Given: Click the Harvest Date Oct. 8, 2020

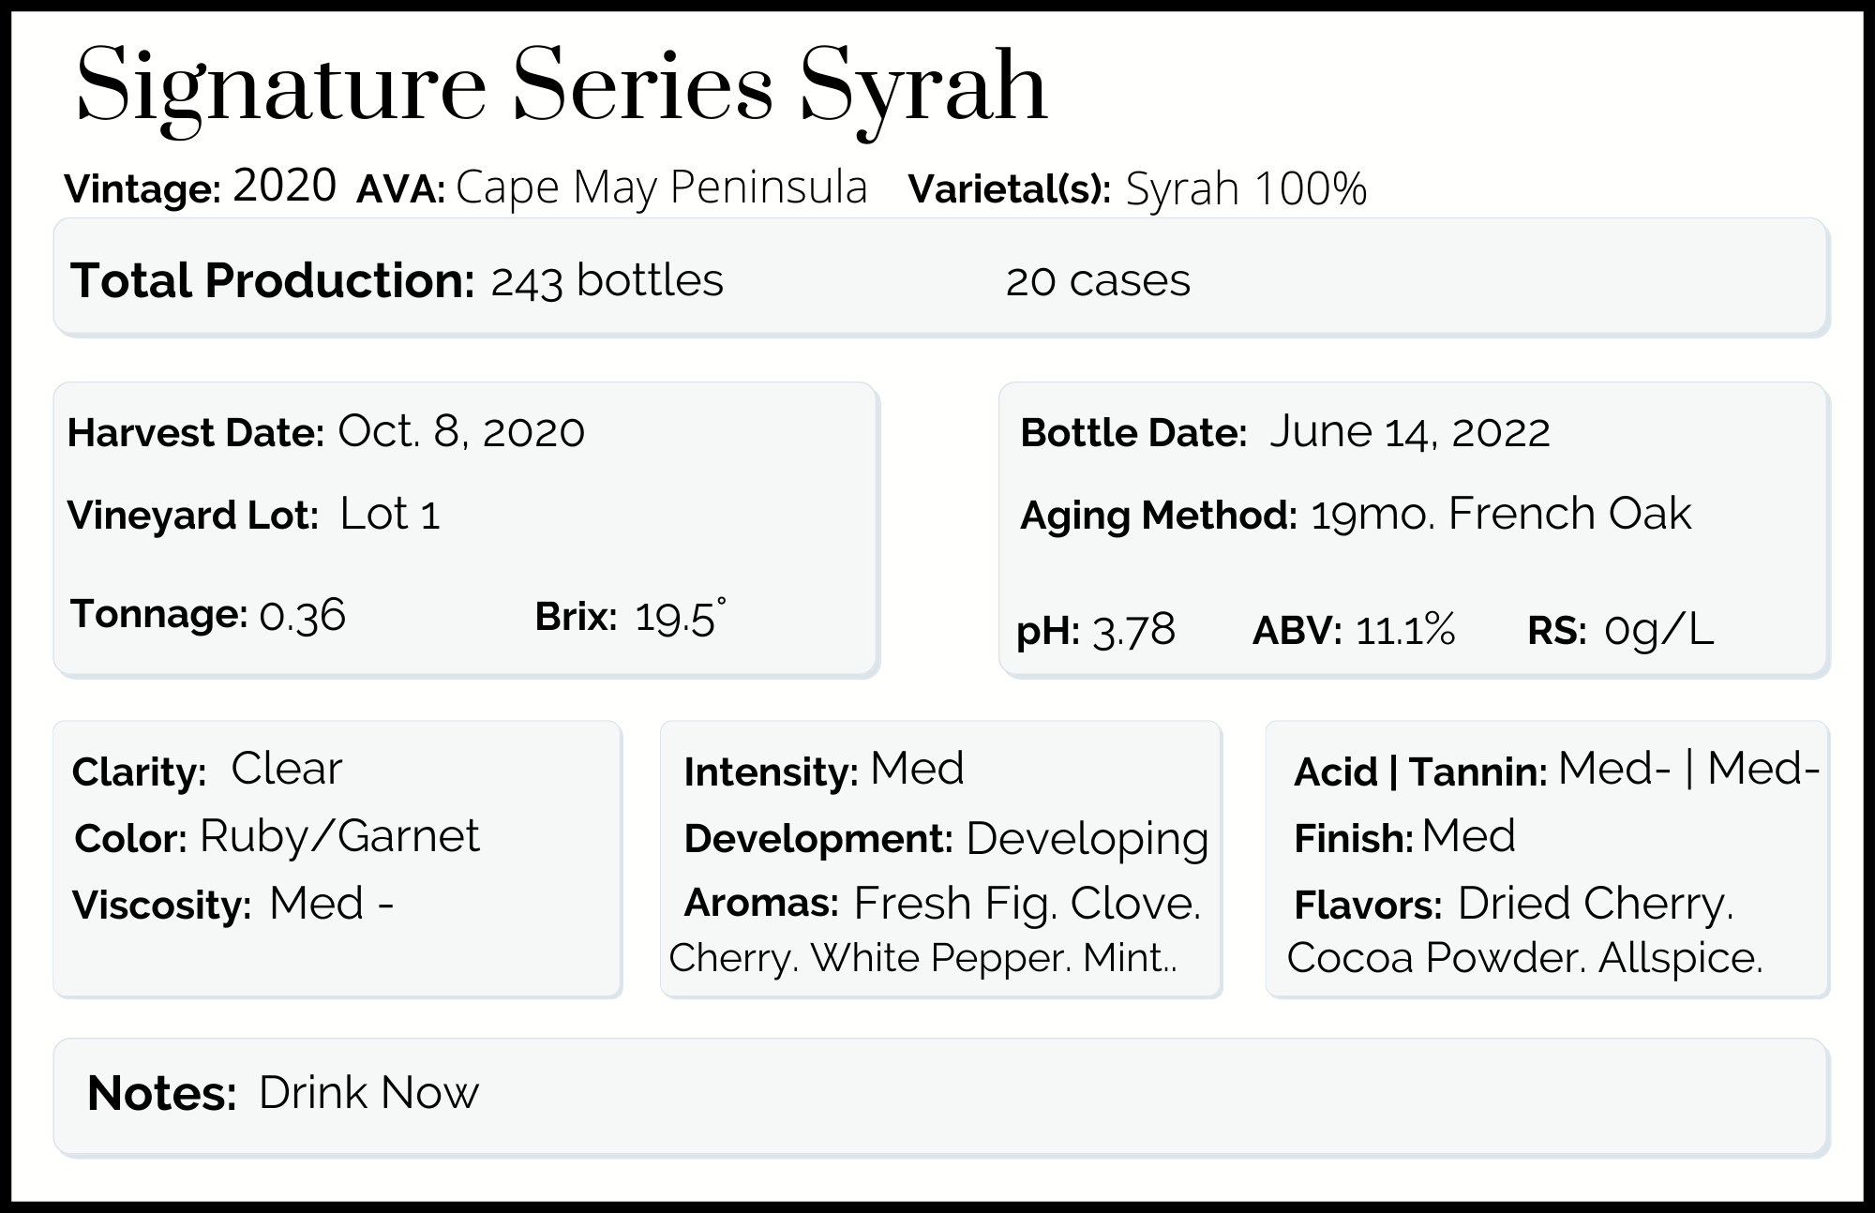Looking at the screenshot, I should (461, 431).
